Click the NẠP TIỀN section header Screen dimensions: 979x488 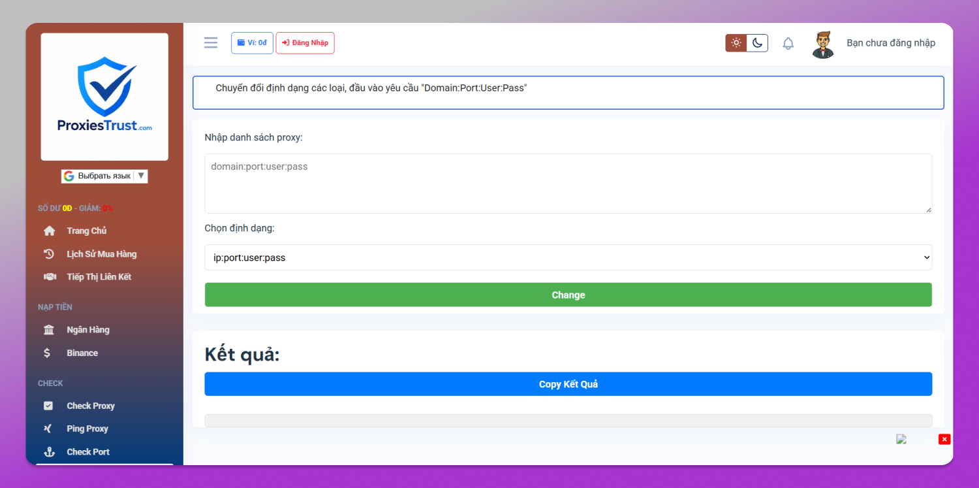[55, 307]
